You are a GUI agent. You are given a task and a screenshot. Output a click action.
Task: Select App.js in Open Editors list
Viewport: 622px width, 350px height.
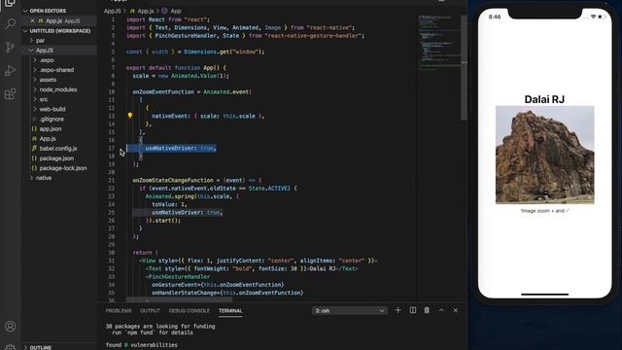point(58,20)
